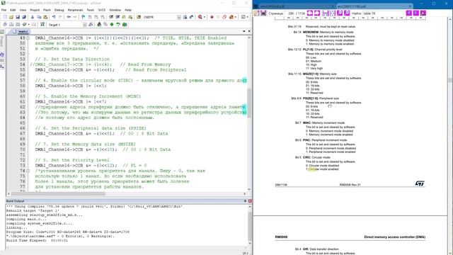Click the Paste icon
The image size is (453, 255).
[x=45, y=17]
